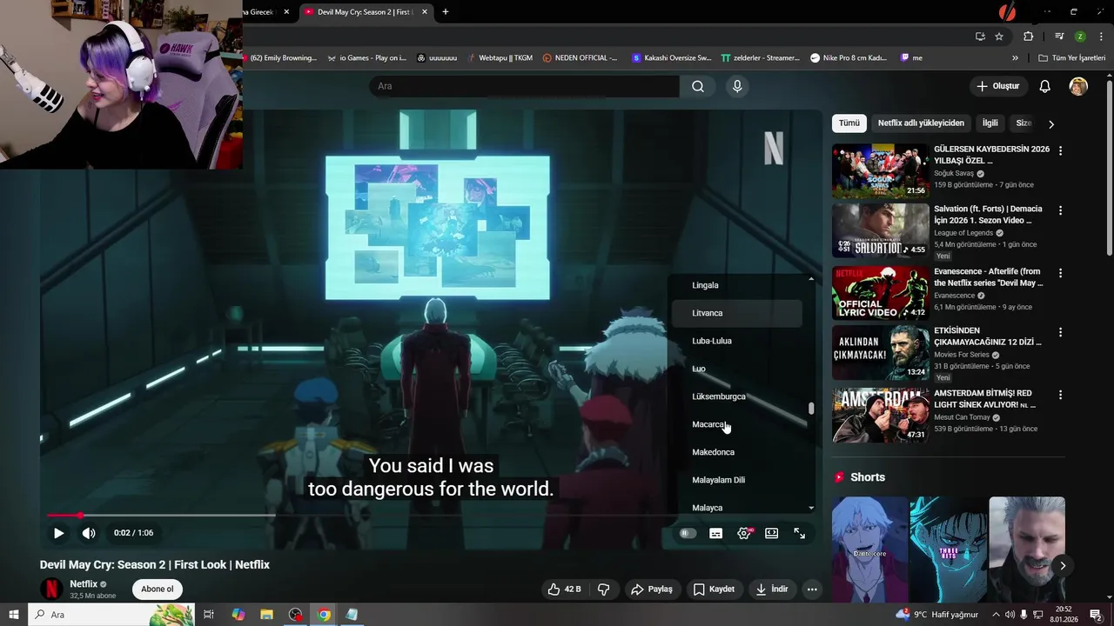This screenshot has height=626, width=1114.
Task: Click language list scroll-up arrow
Action: pyautogui.click(x=811, y=279)
